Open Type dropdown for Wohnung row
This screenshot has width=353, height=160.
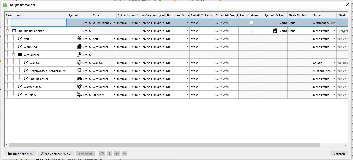point(115,47)
